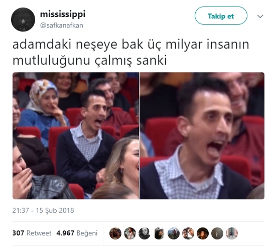The image size is (278, 250).
Task: Open the fourth liker avatar
Action: click(x=159, y=233)
